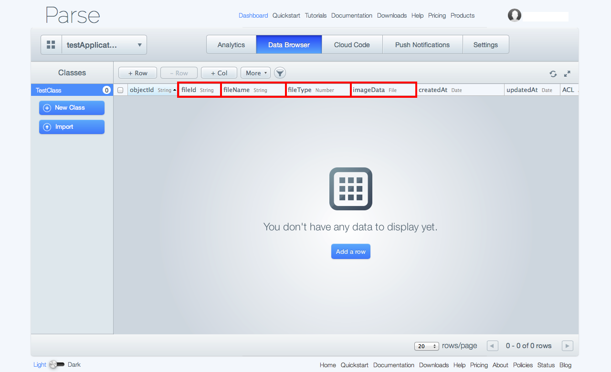Open the footer Blog link
Viewport: 611px width, 372px height.
coord(565,365)
